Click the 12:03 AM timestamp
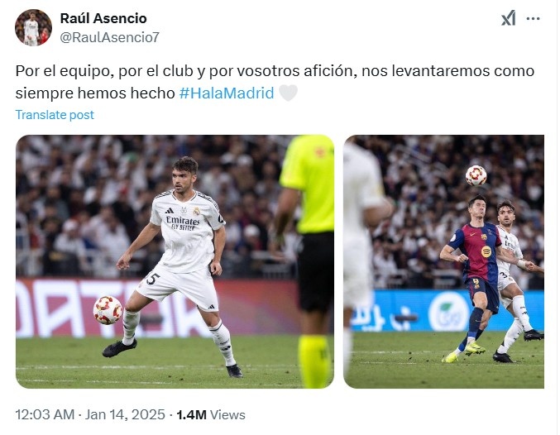The height and width of the screenshot is (435, 560). (x=45, y=414)
